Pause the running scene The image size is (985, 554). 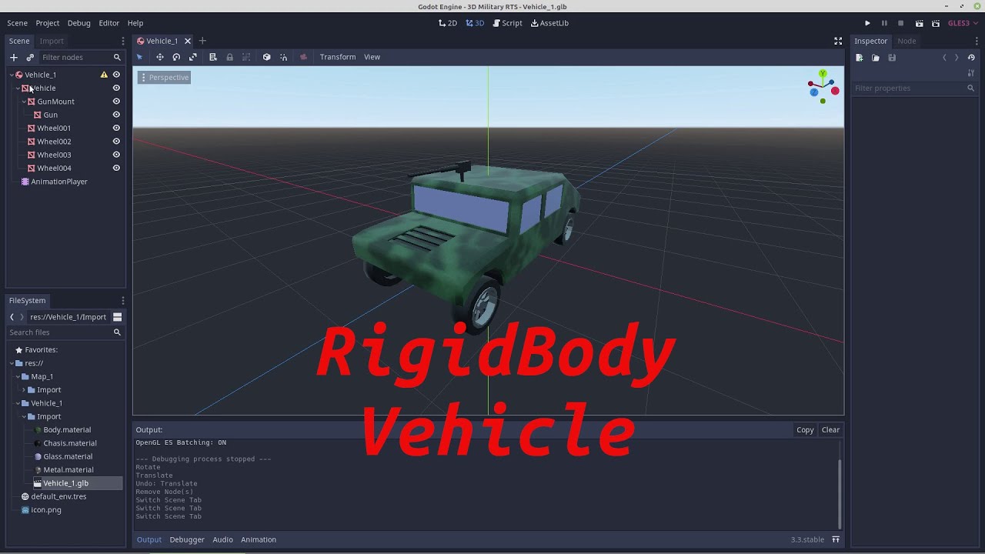point(884,23)
